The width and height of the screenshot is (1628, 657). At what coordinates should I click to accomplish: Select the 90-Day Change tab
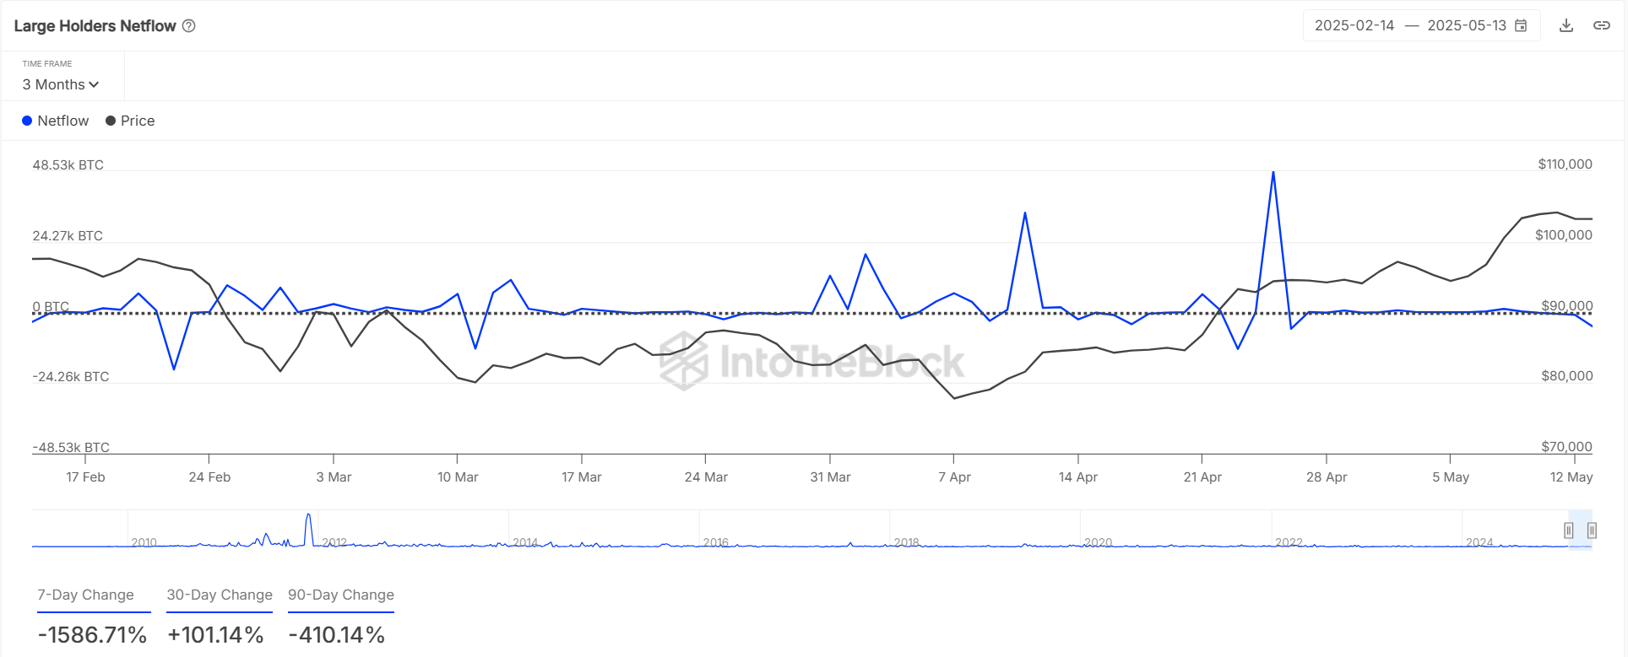(341, 595)
